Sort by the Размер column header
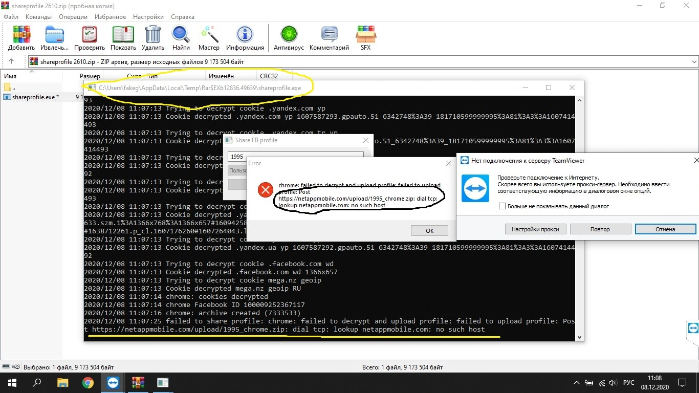 pos(90,76)
